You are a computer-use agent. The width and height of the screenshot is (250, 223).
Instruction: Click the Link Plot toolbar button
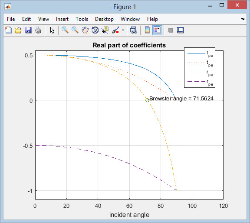133,30
